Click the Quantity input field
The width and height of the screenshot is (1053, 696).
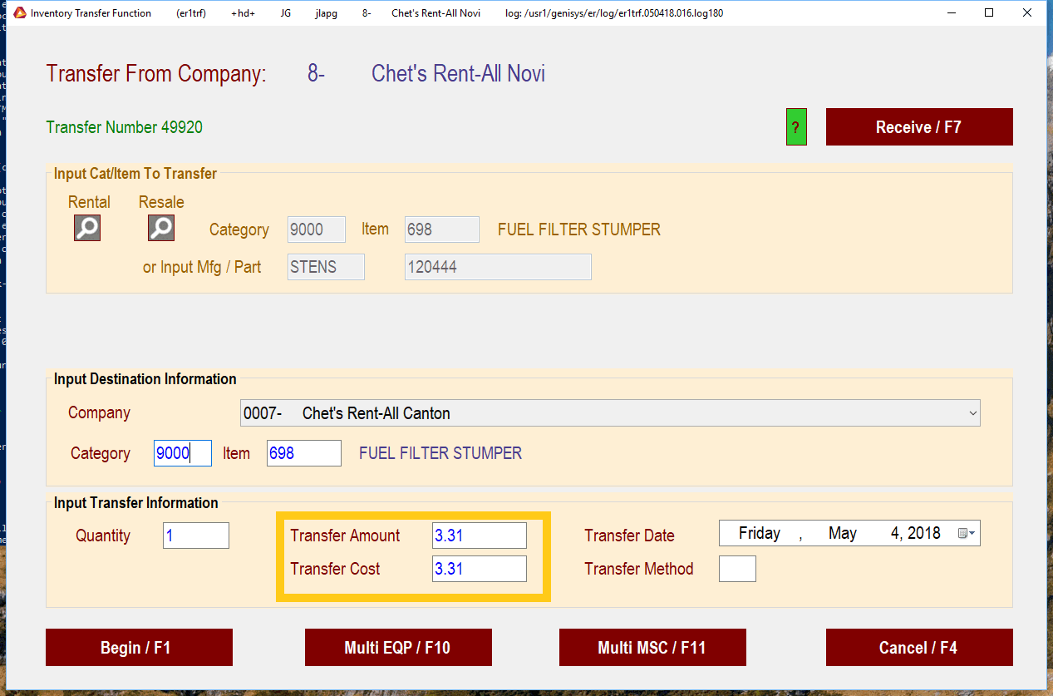tap(196, 536)
